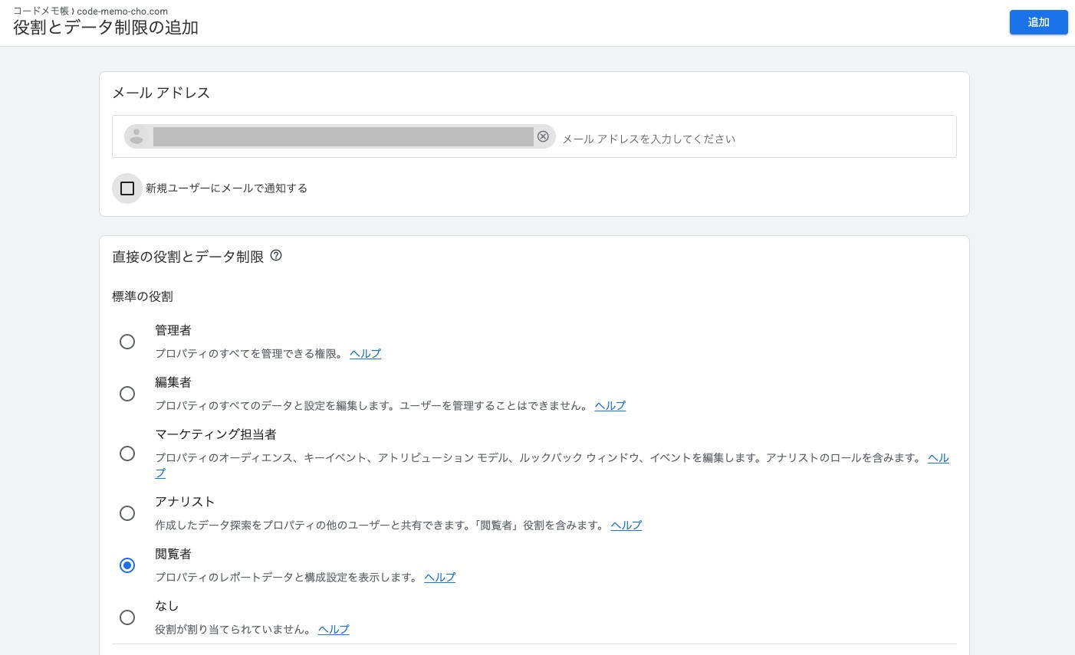Open ヘルプ link for 閲覧者 role
Screen dimensions: 1075x655
pyautogui.click(x=440, y=578)
